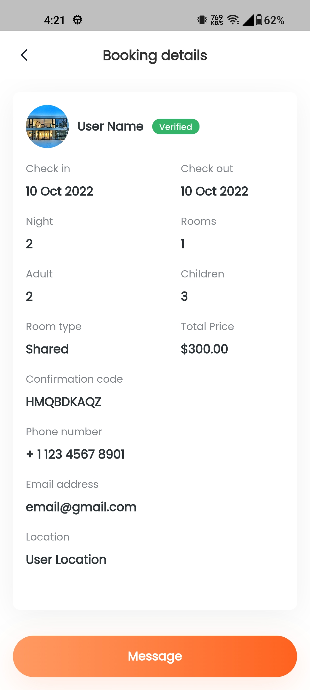Tap the check out date value
The height and width of the screenshot is (690, 310).
click(x=214, y=191)
